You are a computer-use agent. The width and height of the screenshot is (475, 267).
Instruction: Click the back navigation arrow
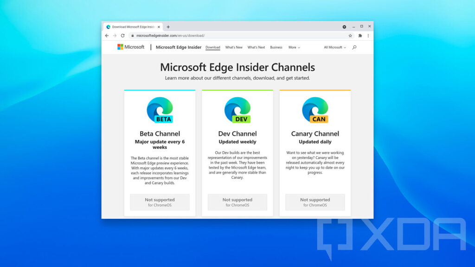click(x=106, y=35)
